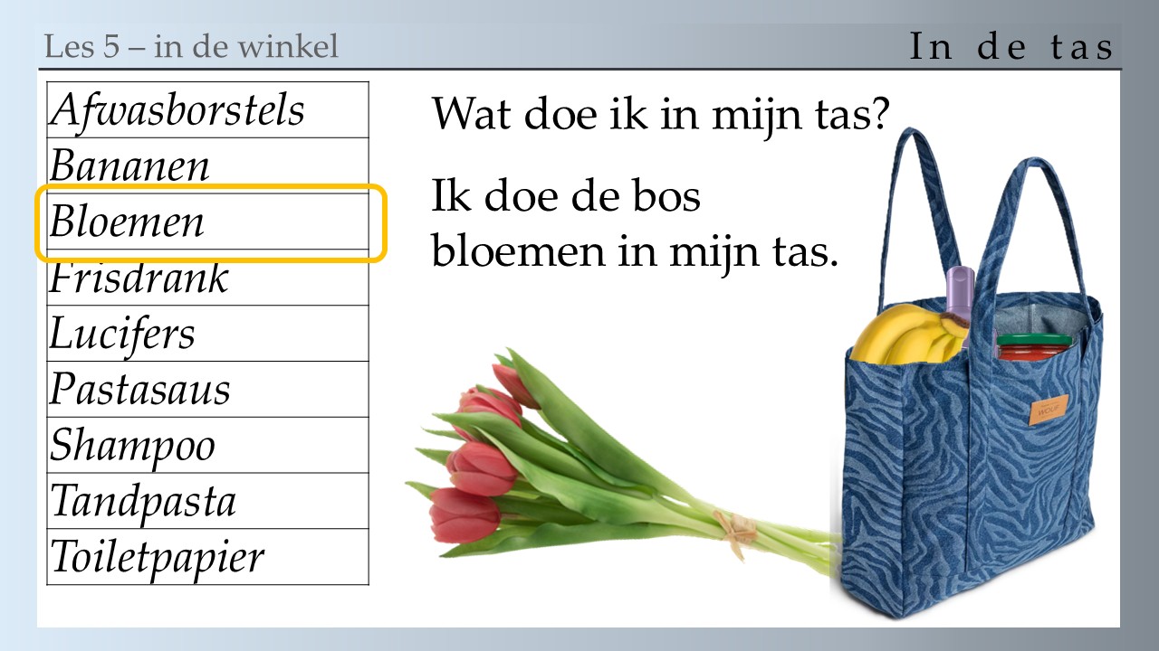Viewport: 1159px width, 651px height.
Task: Pick Tandpasta from the list
Action: [208, 502]
